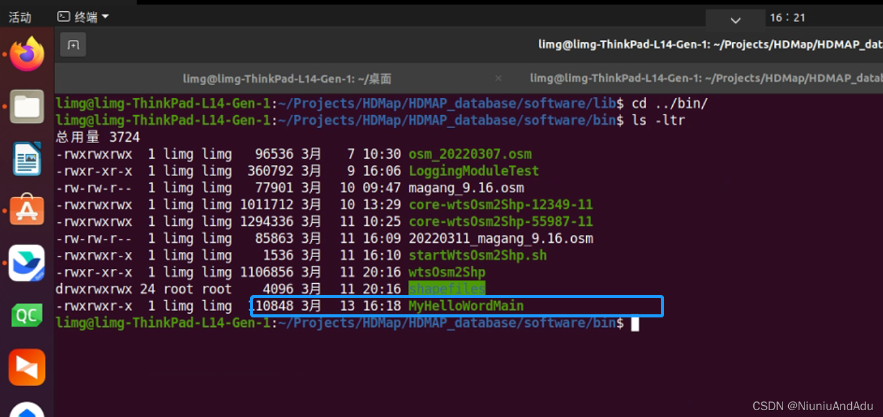This screenshot has width=883, height=417.
Task: Open the 活动 activities overview
Action: point(20,17)
